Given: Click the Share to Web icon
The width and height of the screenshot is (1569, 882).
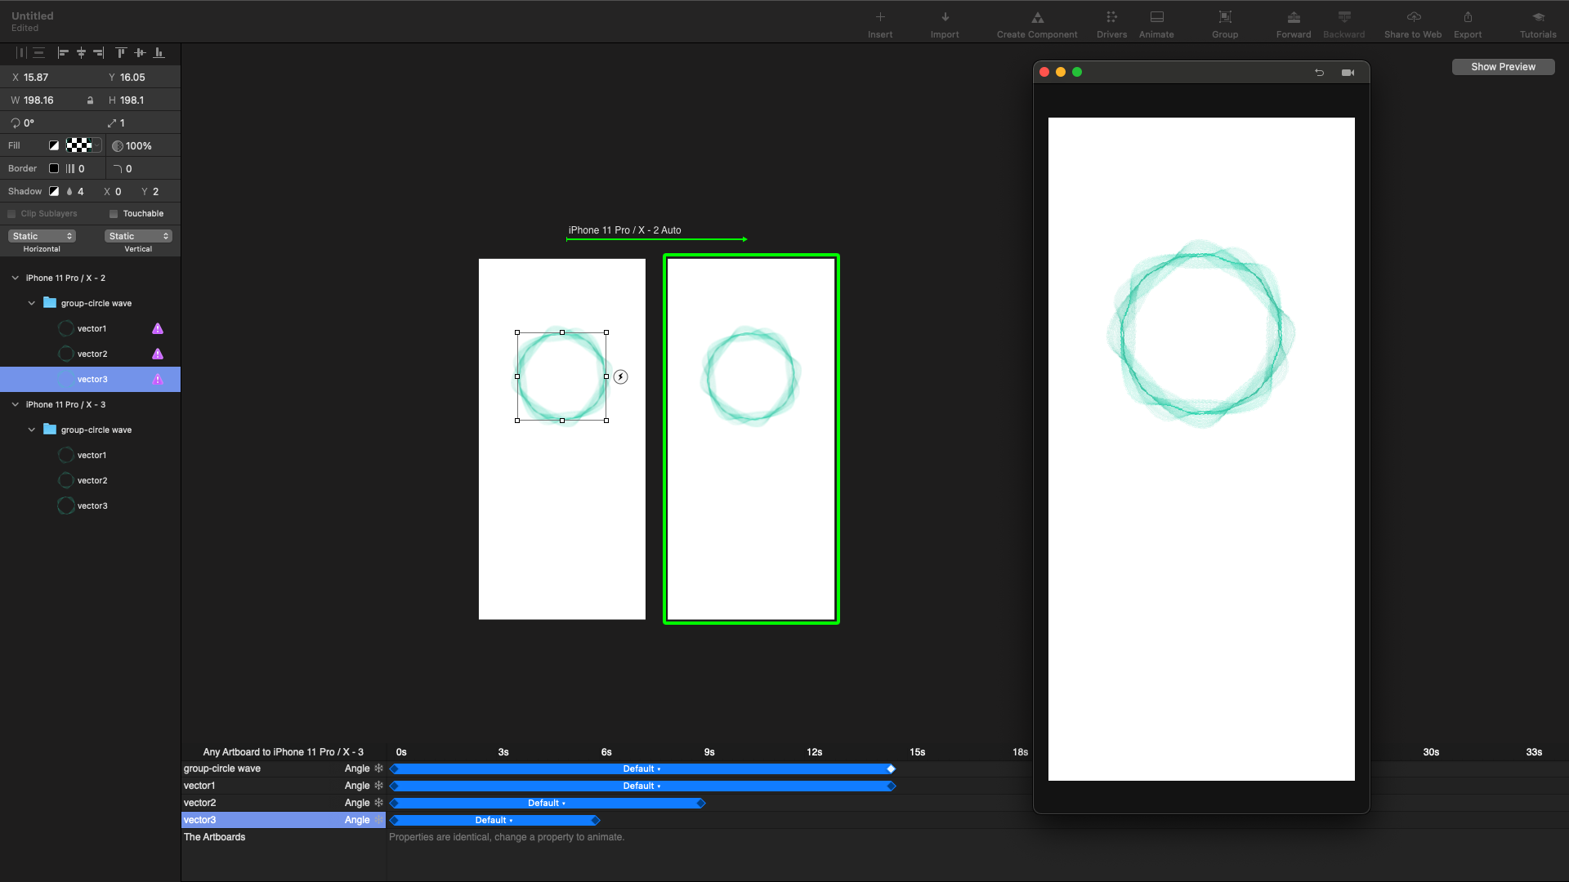Looking at the screenshot, I should point(1413,18).
